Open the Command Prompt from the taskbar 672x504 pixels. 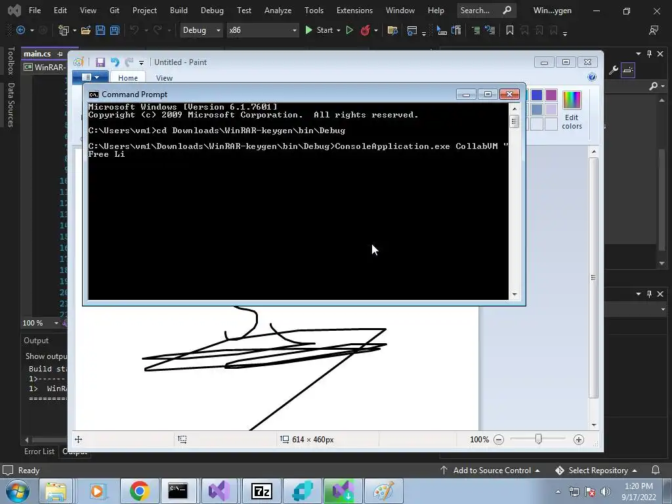177,491
